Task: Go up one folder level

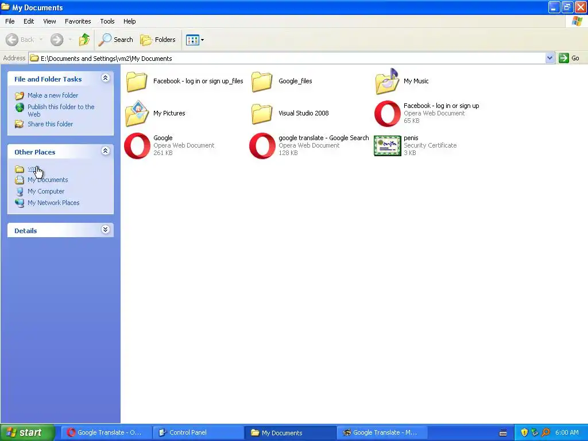Action: pos(84,40)
